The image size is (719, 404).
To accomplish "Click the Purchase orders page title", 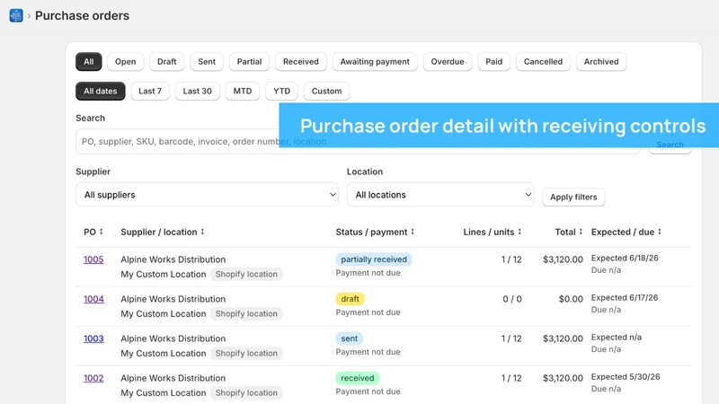I will point(82,15).
